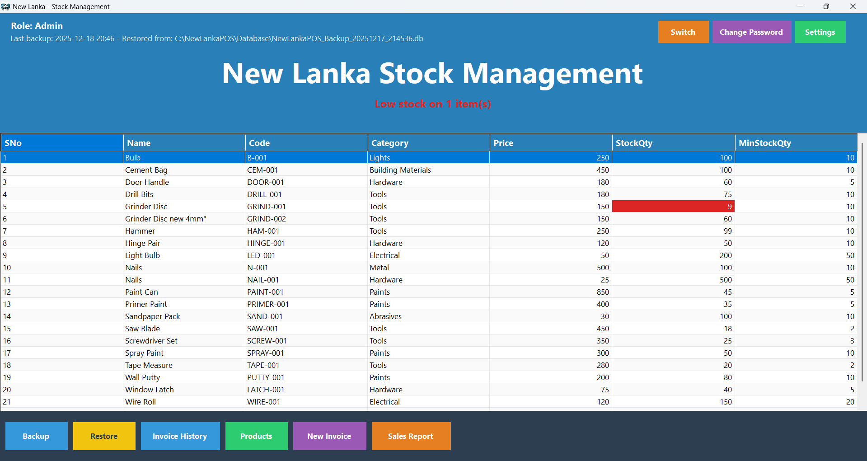Click the Tape Measure name cell
867x461 pixels.
[x=184, y=365]
